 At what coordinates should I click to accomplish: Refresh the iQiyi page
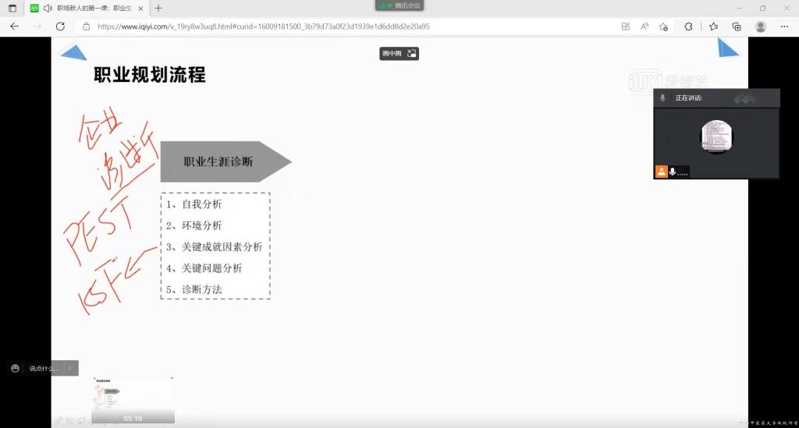click(x=60, y=26)
